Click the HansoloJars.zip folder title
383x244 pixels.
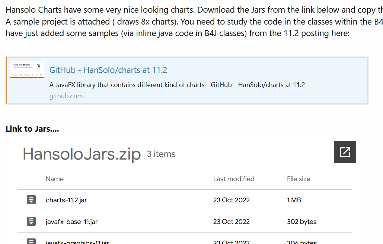82,154
